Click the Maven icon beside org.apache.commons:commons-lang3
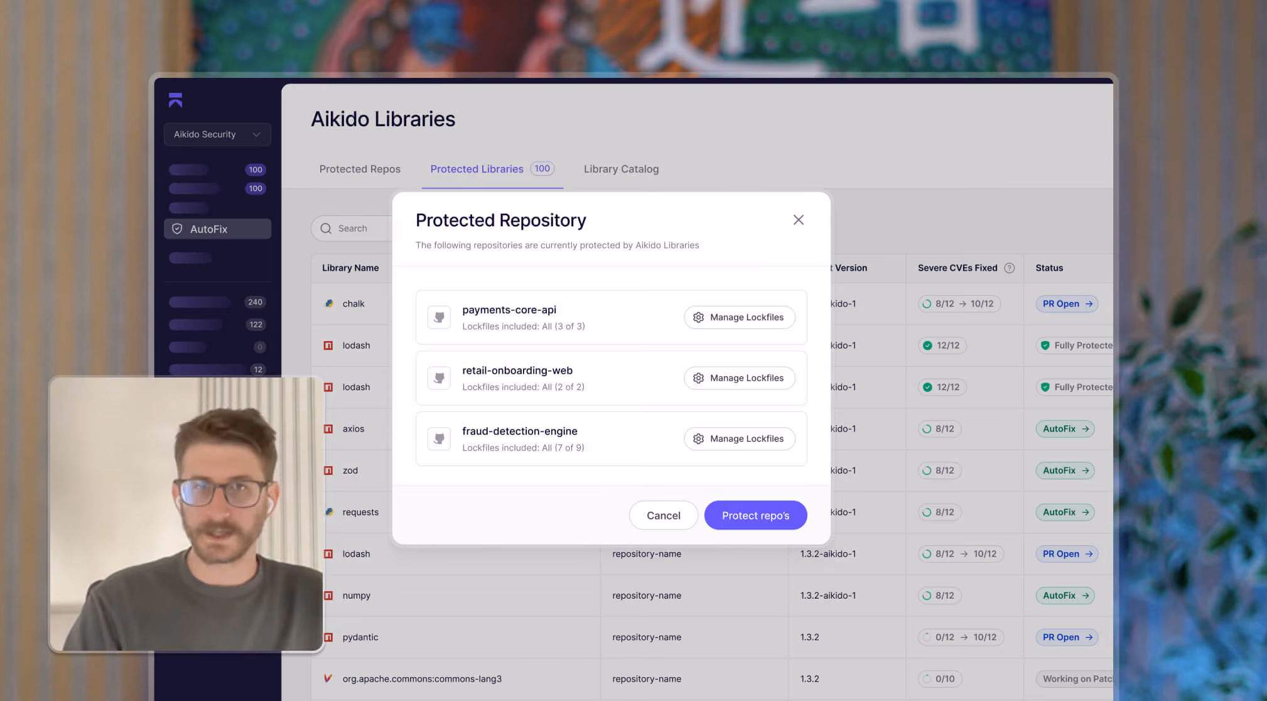Viewport: 1267px width, 701px height. tap(328, 678)
